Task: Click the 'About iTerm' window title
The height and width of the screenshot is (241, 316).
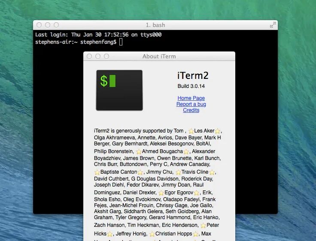Action: [x=159, y=56]
